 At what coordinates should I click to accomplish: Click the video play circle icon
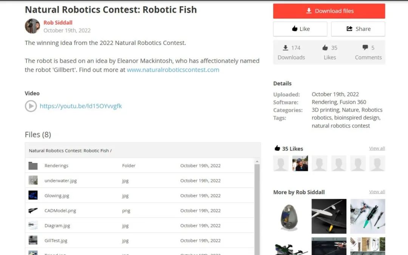tap(31, 106)
